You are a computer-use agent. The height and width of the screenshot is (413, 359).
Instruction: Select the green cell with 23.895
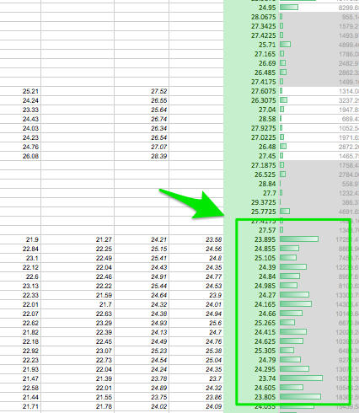point(251,239)
